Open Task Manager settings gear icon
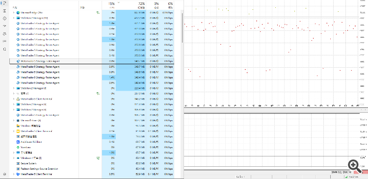This screenshot has height=179, width=368. 4,174
